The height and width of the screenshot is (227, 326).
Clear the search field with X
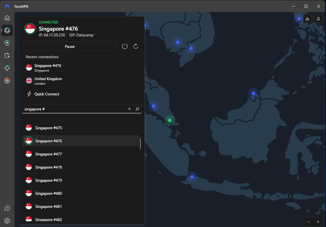tap(130, 109)
